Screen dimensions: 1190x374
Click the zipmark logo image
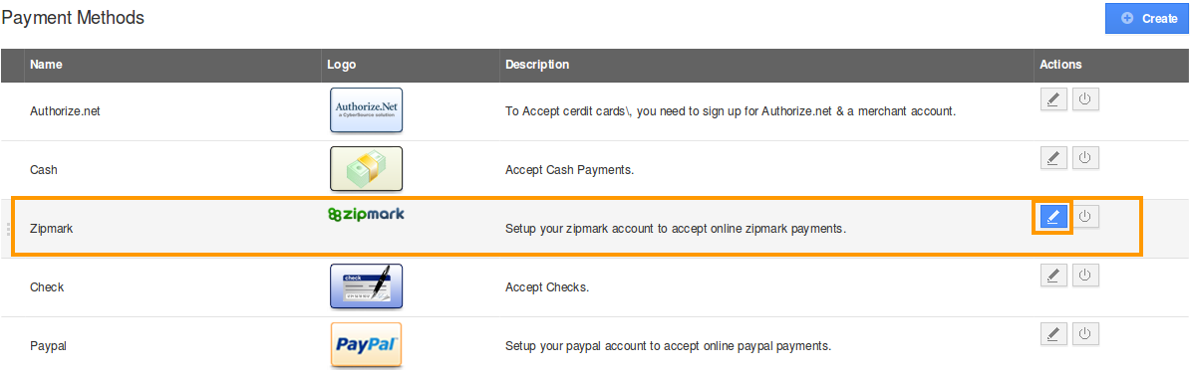[x=367, y=214]
